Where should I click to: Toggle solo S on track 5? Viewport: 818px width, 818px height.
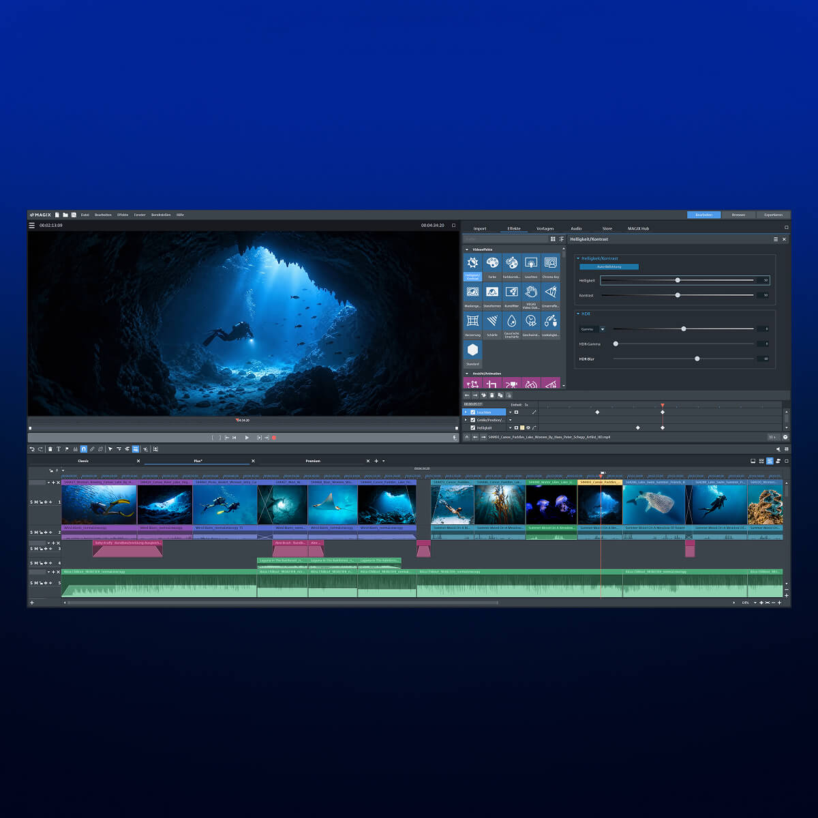[31, 583]
